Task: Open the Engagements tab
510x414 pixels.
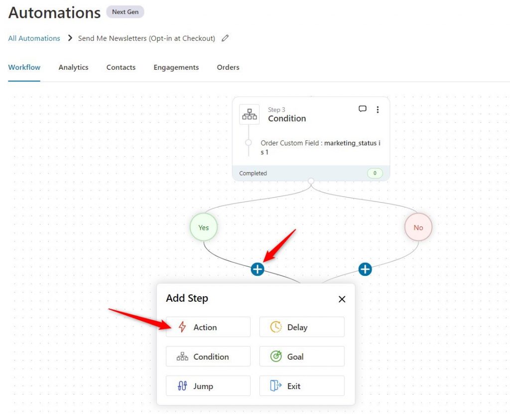Action: point(176,67)
